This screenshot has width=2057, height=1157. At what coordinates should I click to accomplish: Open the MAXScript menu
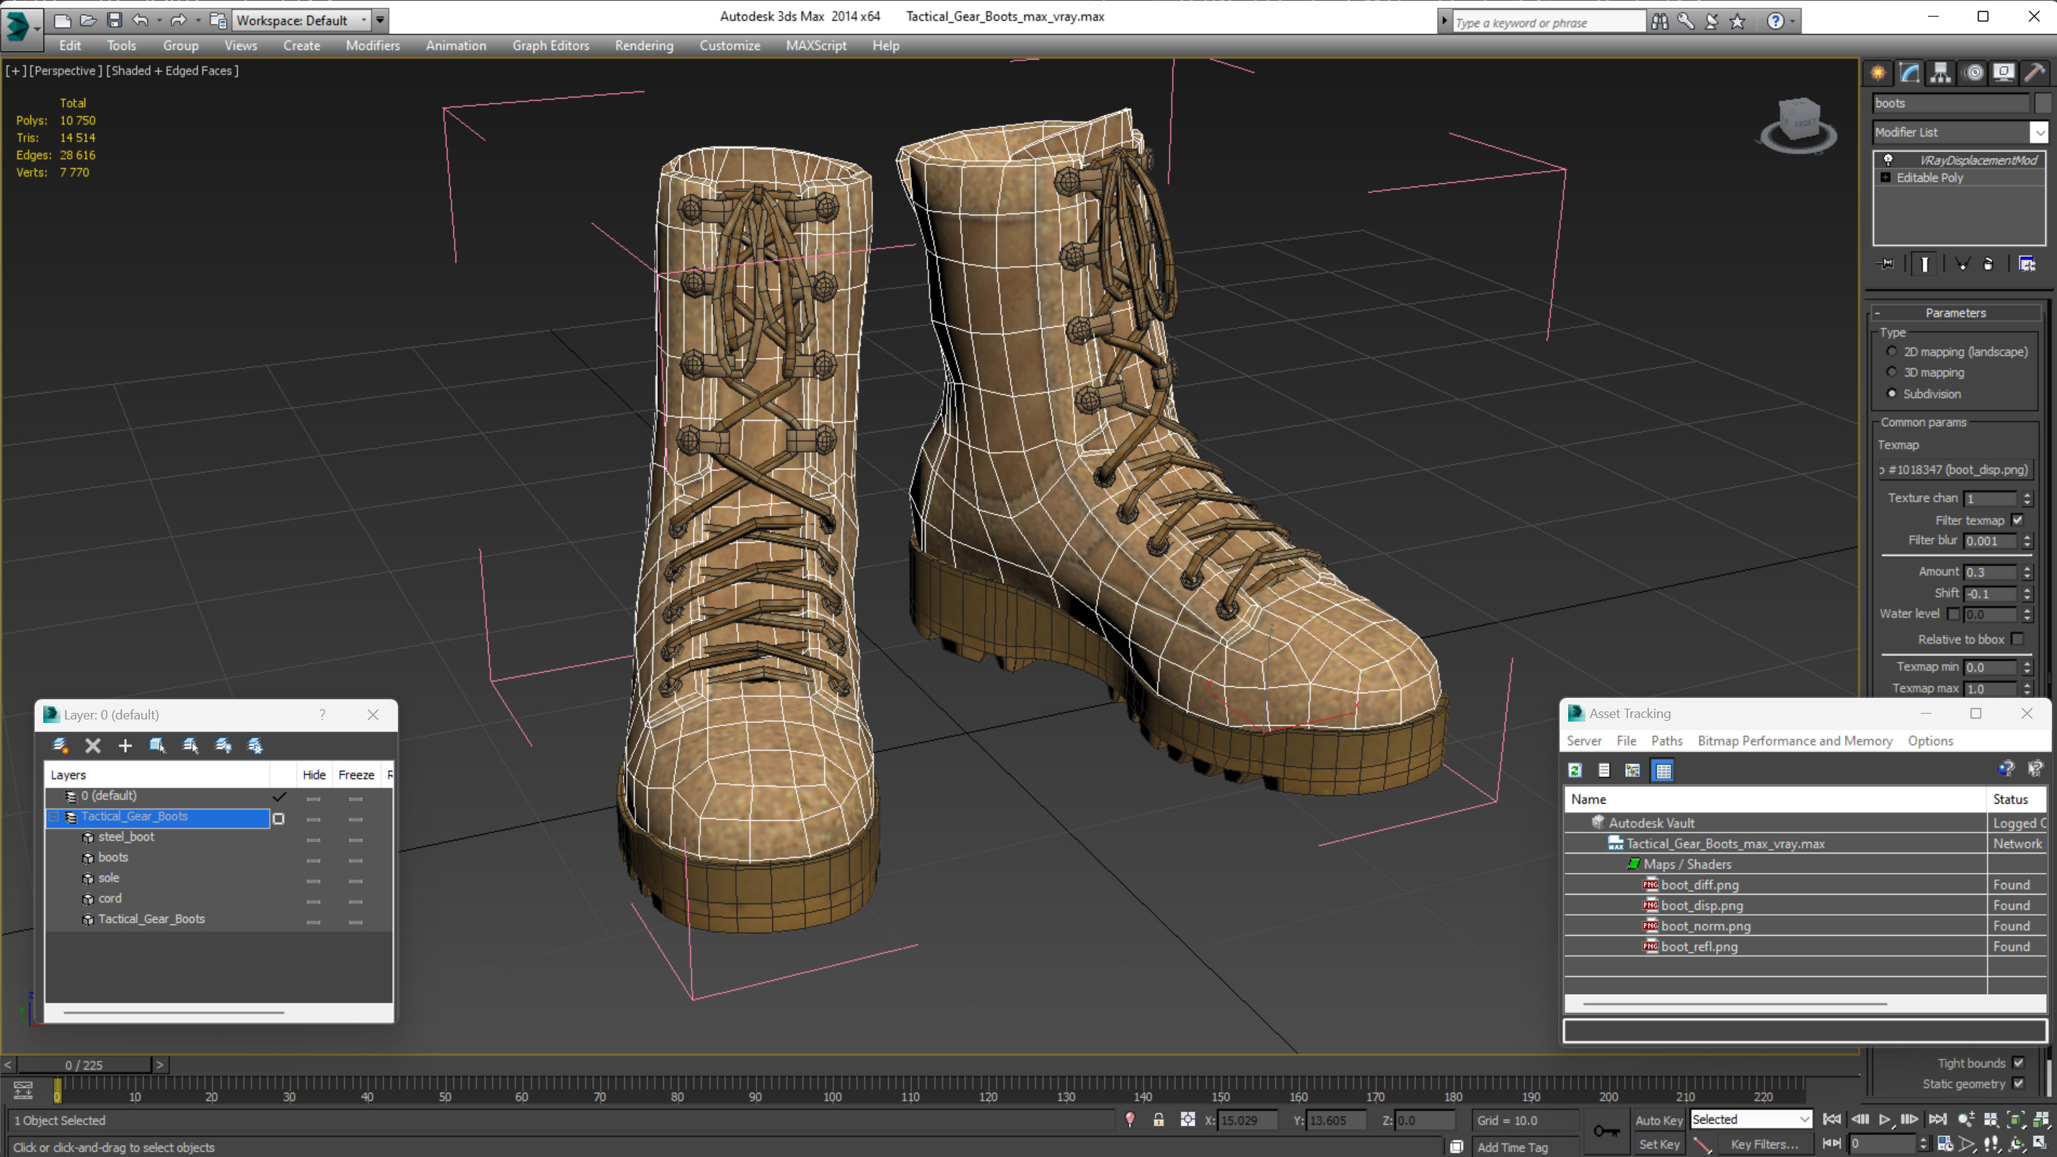tap(815, 45)
